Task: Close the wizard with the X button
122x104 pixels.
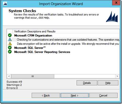Action: pyautogui.click(x=116, y=3)
